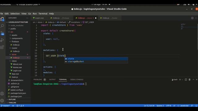The height and width of the screenshot is (111, 198).
Task: Split the terminal panel
Action: point(186,80)
